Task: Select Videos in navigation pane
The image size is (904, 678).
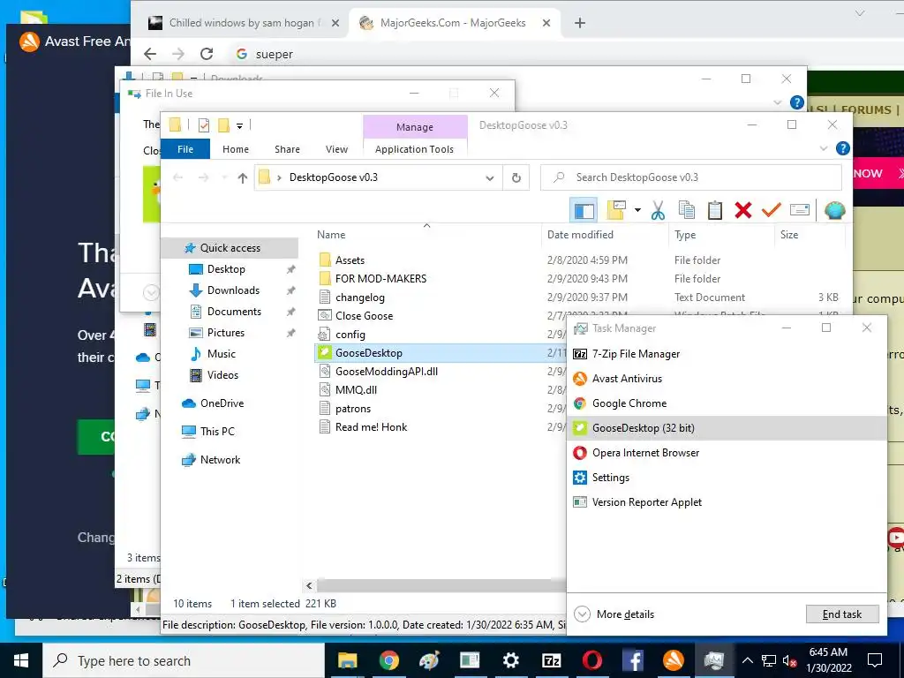Action: pos(222,375)
